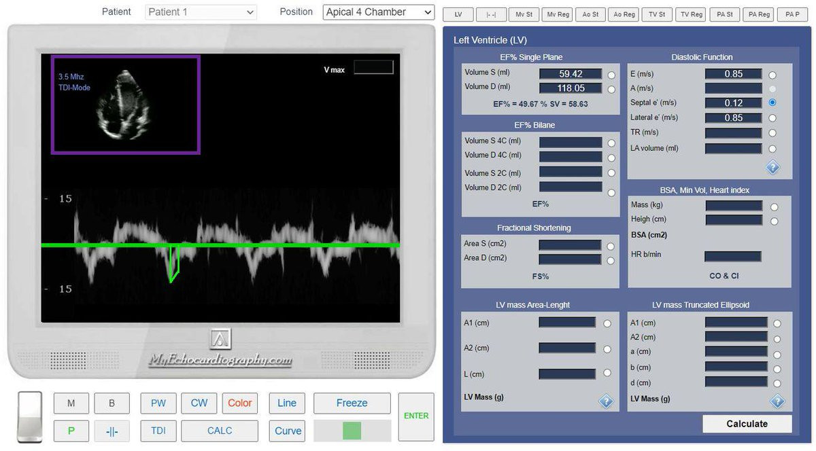Screen dimensions: 816x451
Task: Click the MyEchocardiography logo emblem
Action: pyautogui.click(x=220, y=340)
